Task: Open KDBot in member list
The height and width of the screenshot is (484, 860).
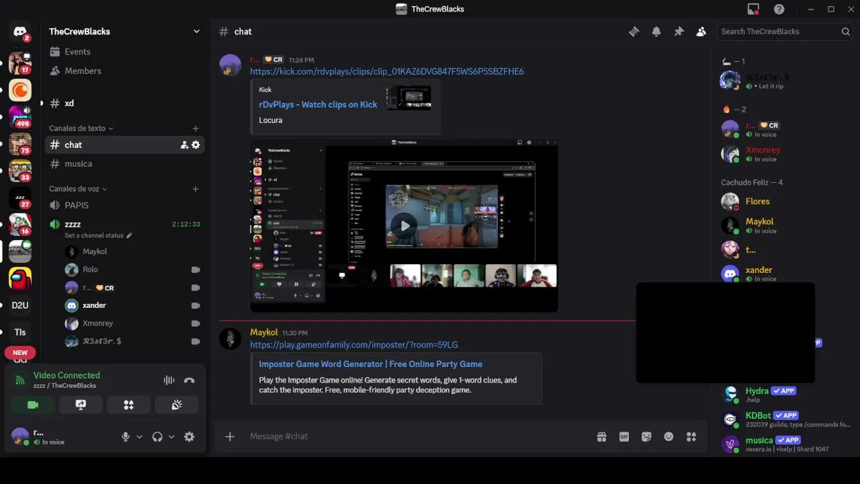Action: [x=785, y=419]
